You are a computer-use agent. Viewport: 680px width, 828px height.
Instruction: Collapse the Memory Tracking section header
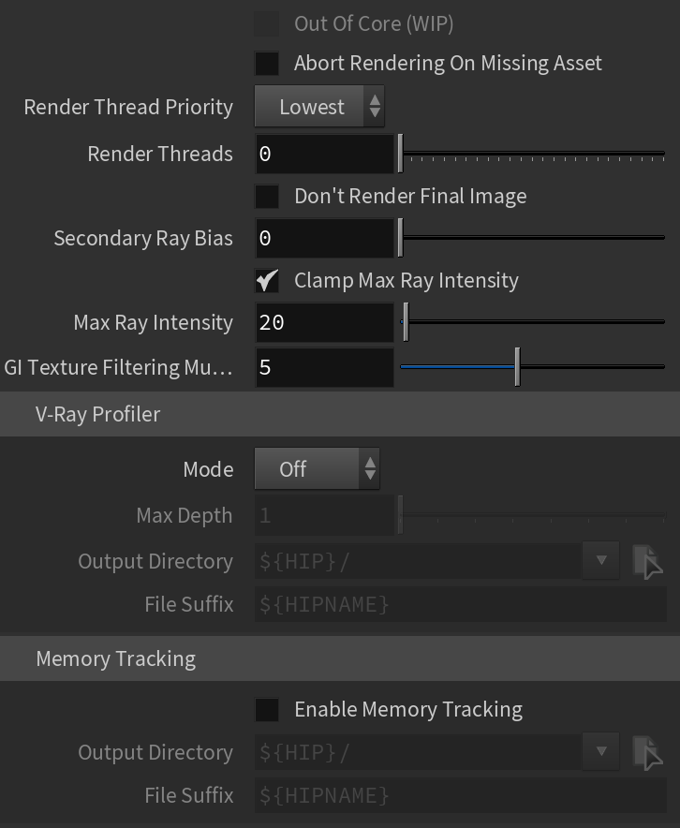[340, 658]
